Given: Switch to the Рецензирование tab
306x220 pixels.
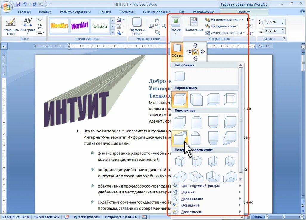Looking at the screenshot, I should [x=156, y=12].
